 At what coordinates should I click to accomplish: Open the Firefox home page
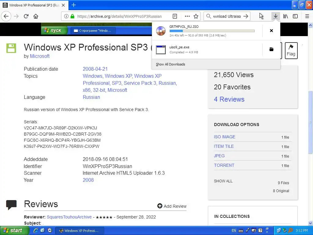(36, 16)
